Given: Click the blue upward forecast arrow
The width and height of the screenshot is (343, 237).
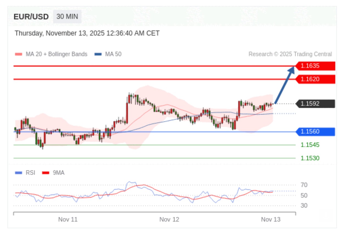Looking at the screenshot, I should click(x=284, y=85).
